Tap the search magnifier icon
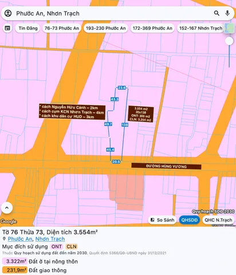Image resolution: width=236 pixels, height=275 pixels. pyautogui.click(x=217, y=13)
